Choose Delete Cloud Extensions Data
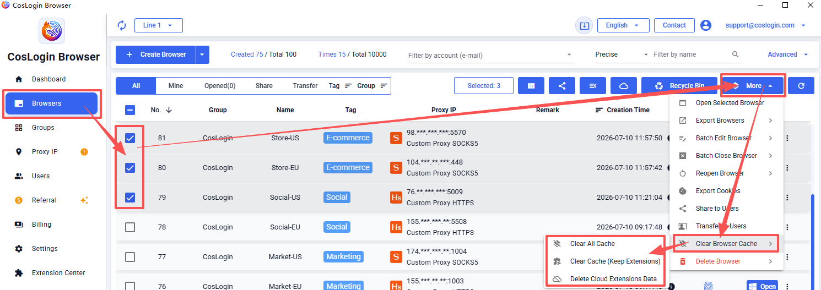Viewport: 821px width, 290px height. tap(605, 279)
